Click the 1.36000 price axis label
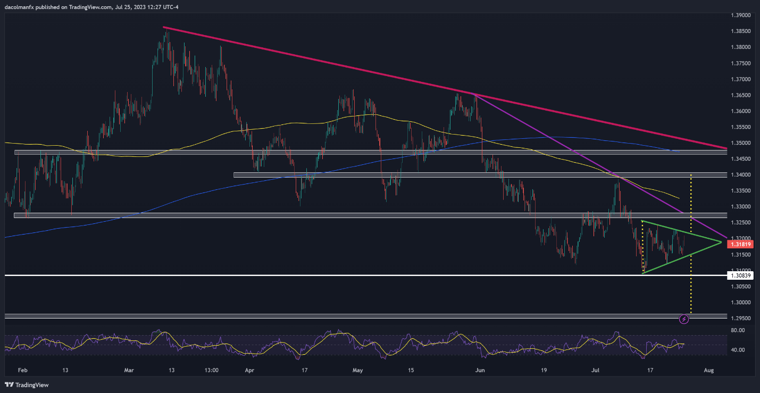 741,111
